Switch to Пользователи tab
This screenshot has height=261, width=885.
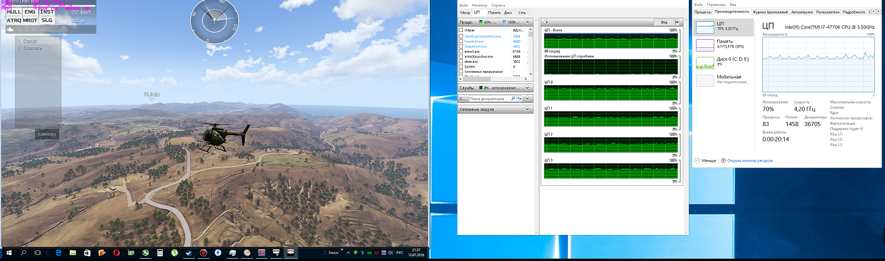tap(828, 12)
